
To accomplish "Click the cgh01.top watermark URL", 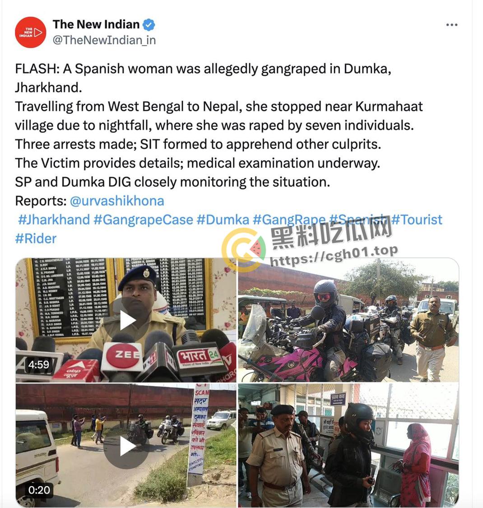I will (x=334, y=256).
